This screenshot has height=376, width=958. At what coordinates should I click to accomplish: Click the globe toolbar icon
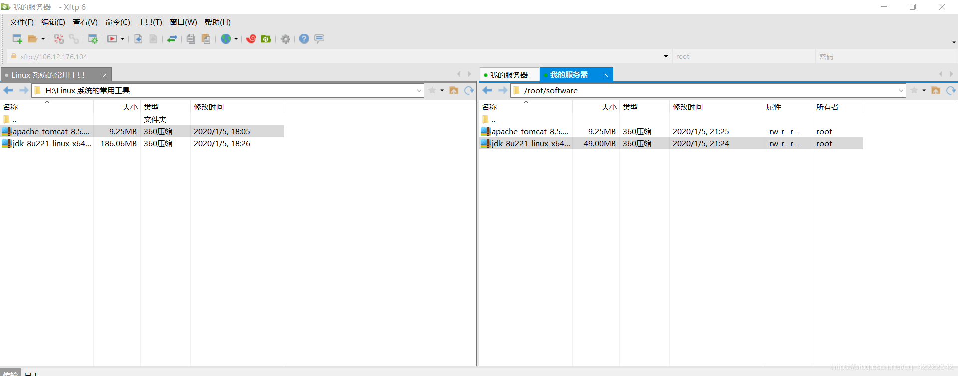[226, 39]
